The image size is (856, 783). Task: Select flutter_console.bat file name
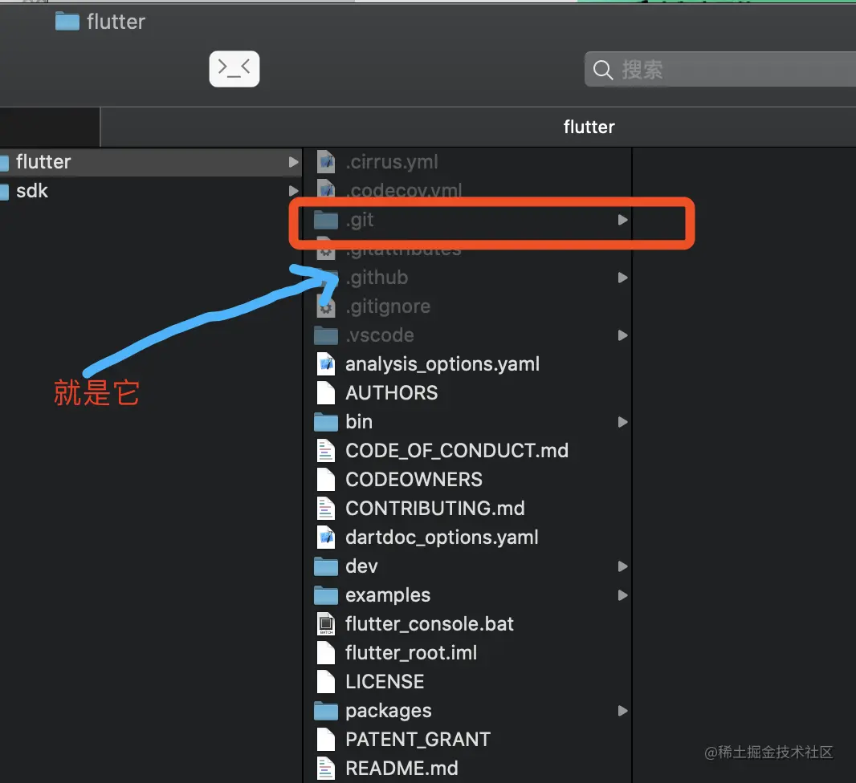[x=430, y=624]
